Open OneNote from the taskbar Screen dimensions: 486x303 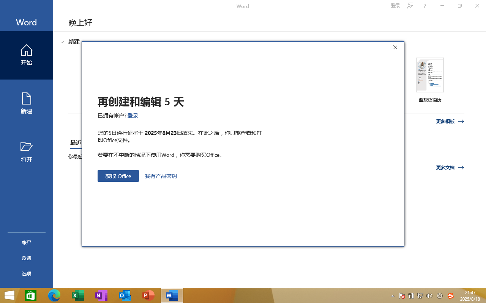(x=101, y=295)
